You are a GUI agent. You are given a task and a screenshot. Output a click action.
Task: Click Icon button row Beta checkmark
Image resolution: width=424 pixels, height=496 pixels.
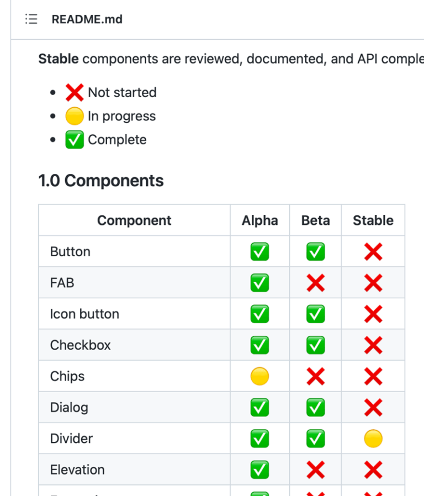(x=316, y=314)
